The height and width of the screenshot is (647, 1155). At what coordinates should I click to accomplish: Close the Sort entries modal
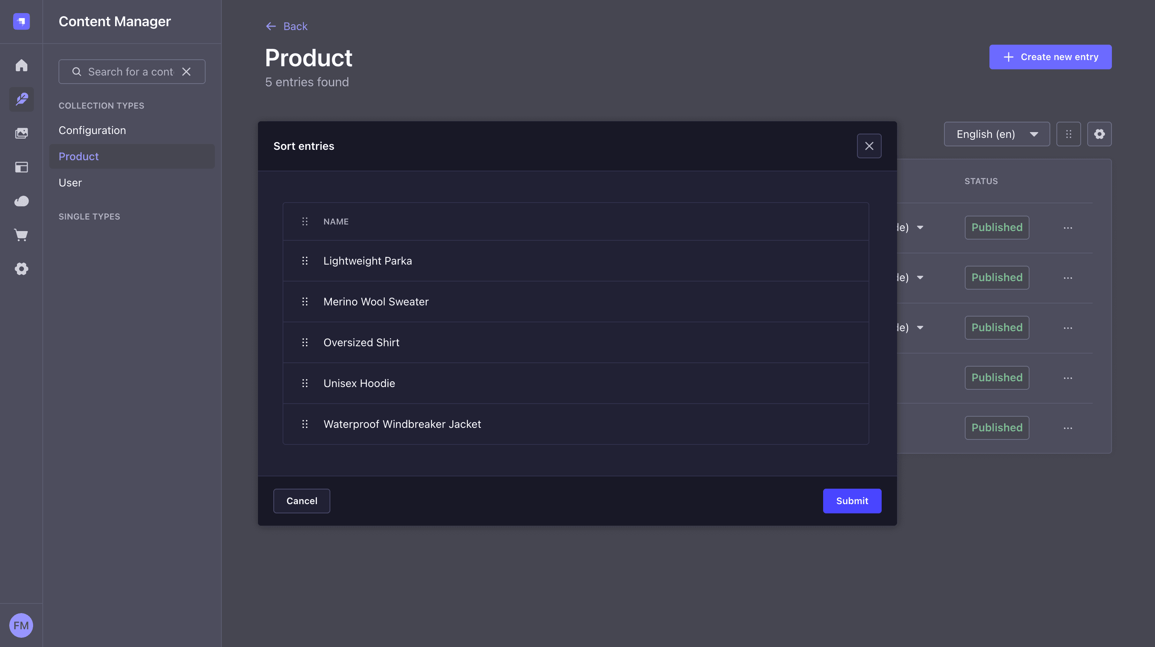pos(869,146)
